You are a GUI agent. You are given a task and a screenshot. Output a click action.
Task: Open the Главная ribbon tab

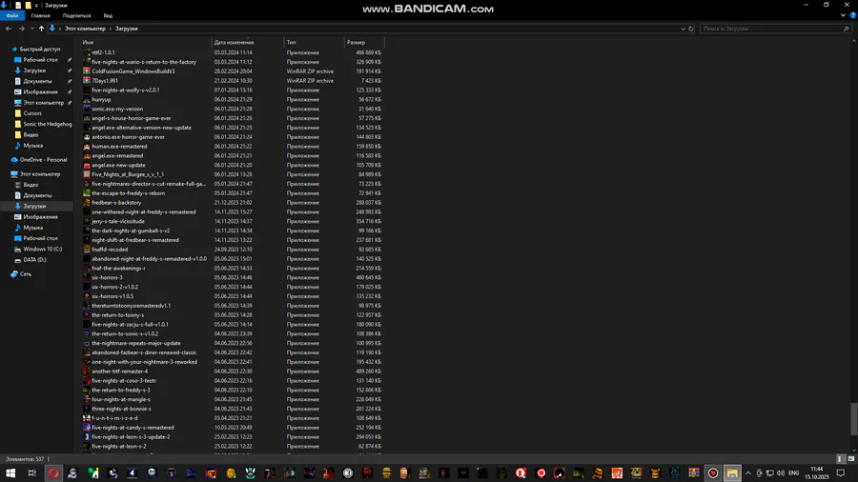(40, 16)
